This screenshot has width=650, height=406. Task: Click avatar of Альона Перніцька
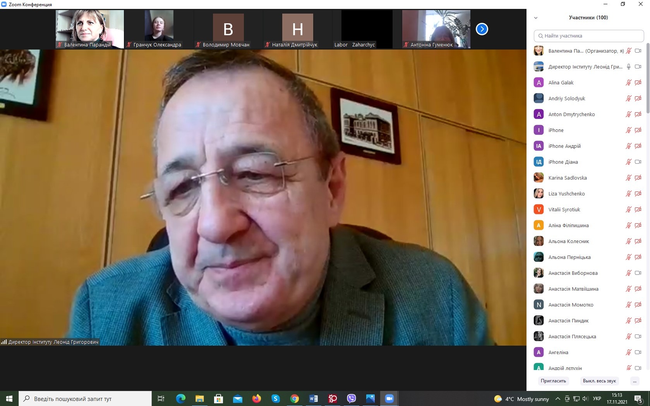pos(539,257)
